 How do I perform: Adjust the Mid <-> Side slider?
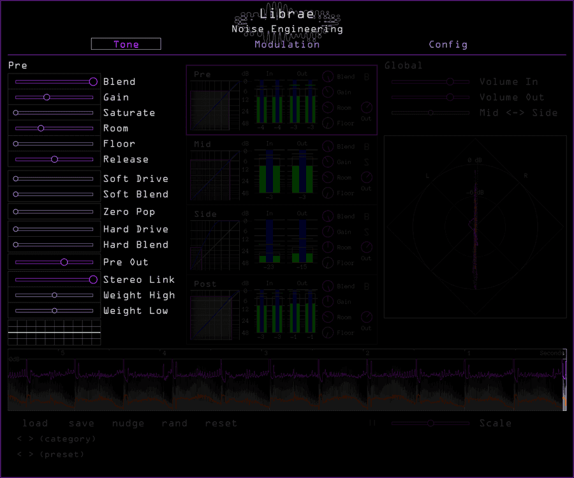click(430, 113)
